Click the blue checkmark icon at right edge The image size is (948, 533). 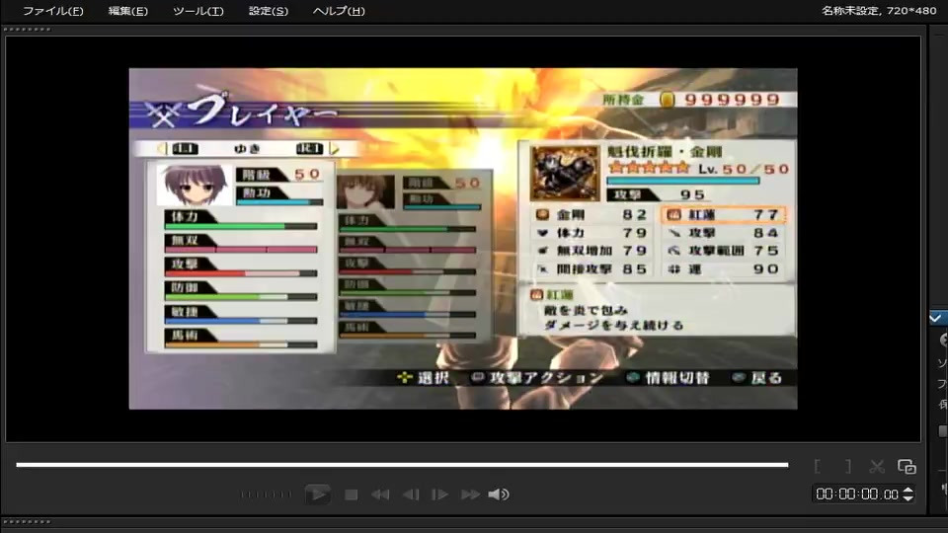(936, 318)
